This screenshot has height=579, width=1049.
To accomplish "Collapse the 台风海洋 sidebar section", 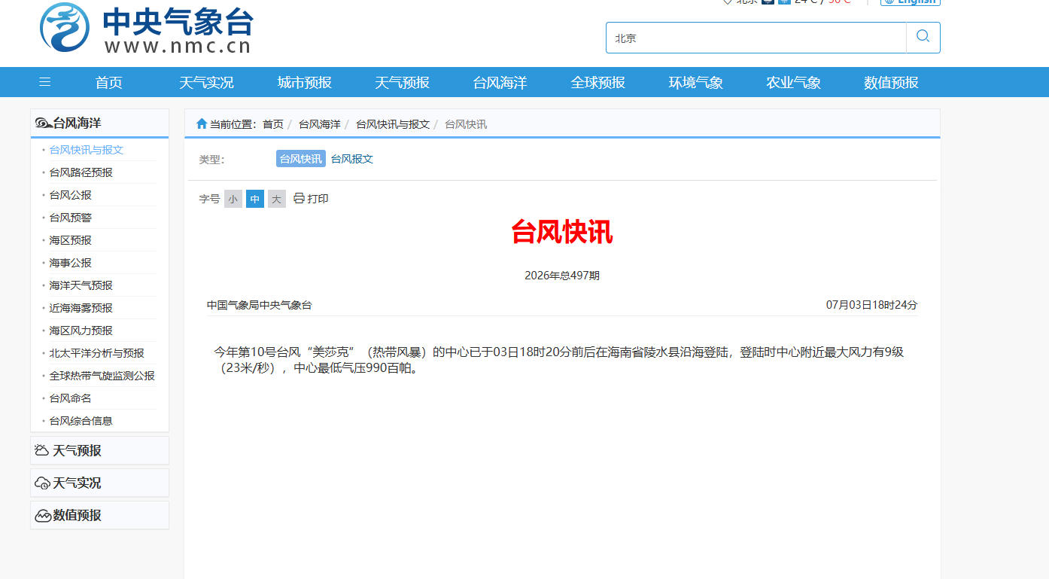I will (99, 123).
